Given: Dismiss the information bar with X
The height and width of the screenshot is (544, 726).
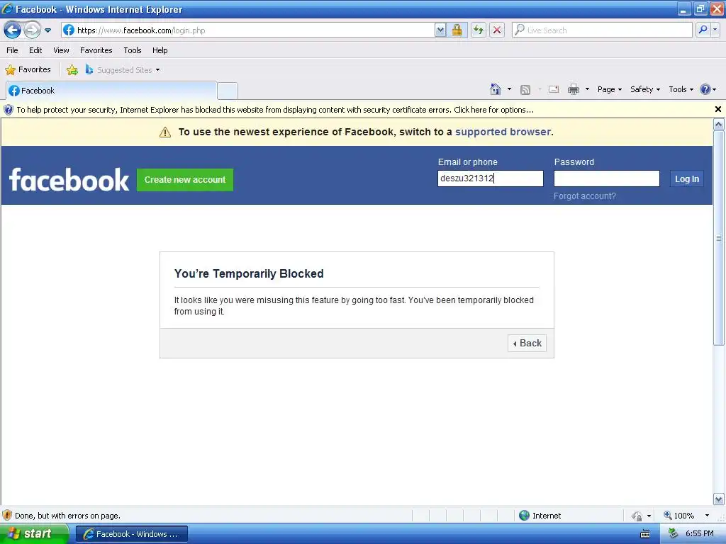Looking at the screenshot, I should (x=718, y=109).
